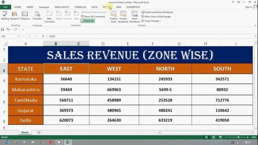Click the zoom out minus button
Screen dimensions: 258x145
tap(226, 137)
